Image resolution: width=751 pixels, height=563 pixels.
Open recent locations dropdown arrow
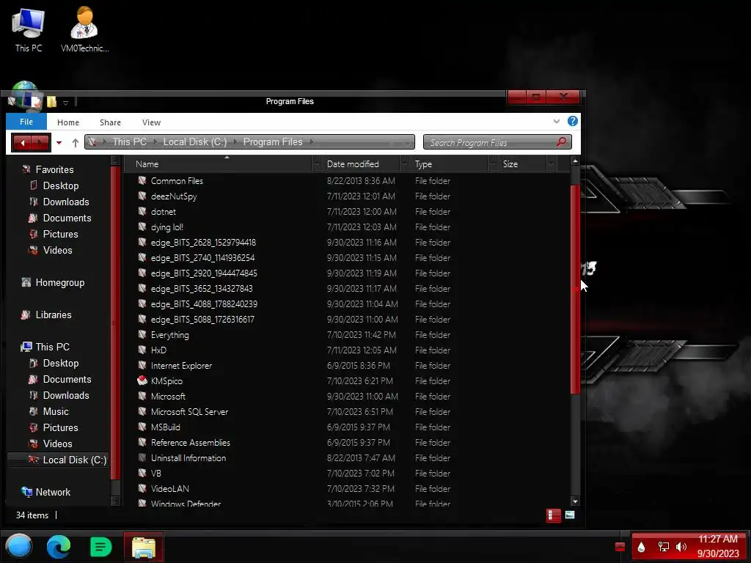59,143
